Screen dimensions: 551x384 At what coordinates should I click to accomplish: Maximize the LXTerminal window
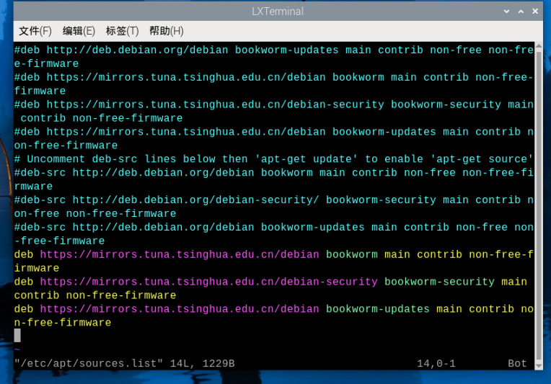tap(521, 12)
